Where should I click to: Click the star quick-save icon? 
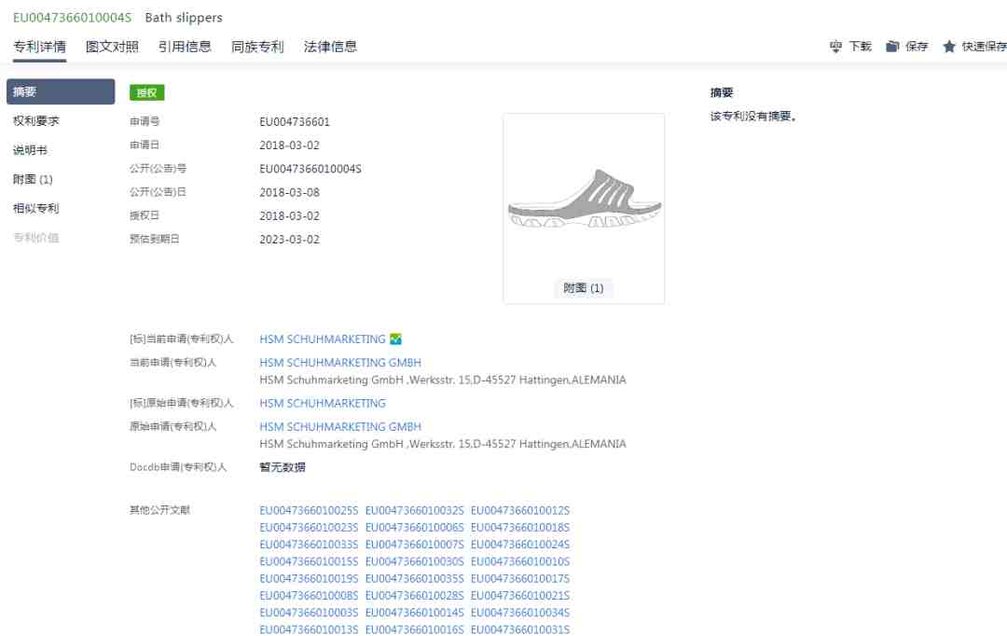tap(949, 47)
